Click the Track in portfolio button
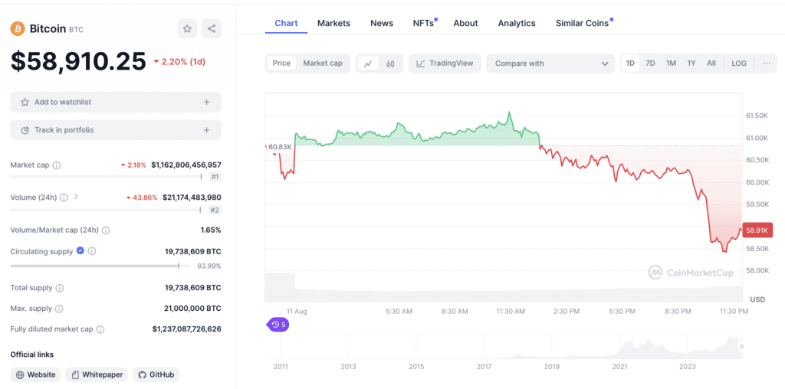 116,130
